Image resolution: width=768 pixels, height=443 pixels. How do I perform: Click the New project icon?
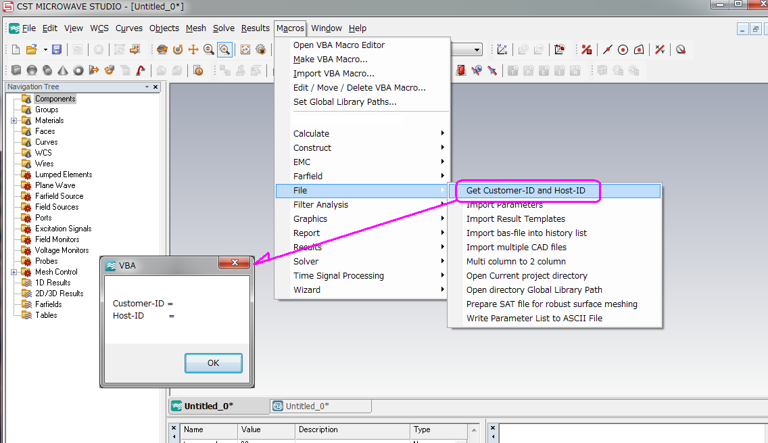[x=16, y=49]
